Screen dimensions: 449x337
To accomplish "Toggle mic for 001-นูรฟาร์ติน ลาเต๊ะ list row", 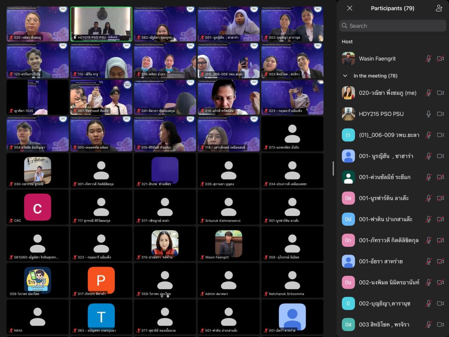I will click(x=429, y=198).
